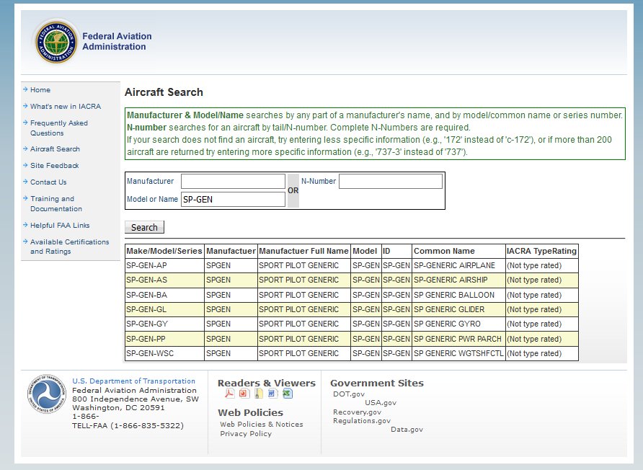Click the Federal Aviation Administration header text
Image resolution: width=643 pixels, height=470 pixels.
(117, 41)
